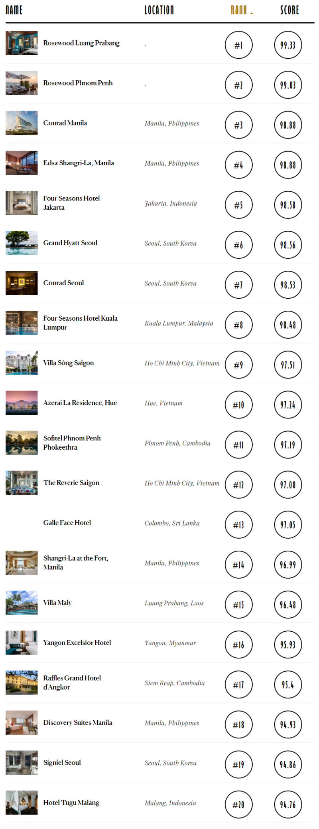The image size is (319, 829).
Task: Click the Location column header
Action: 159,10
